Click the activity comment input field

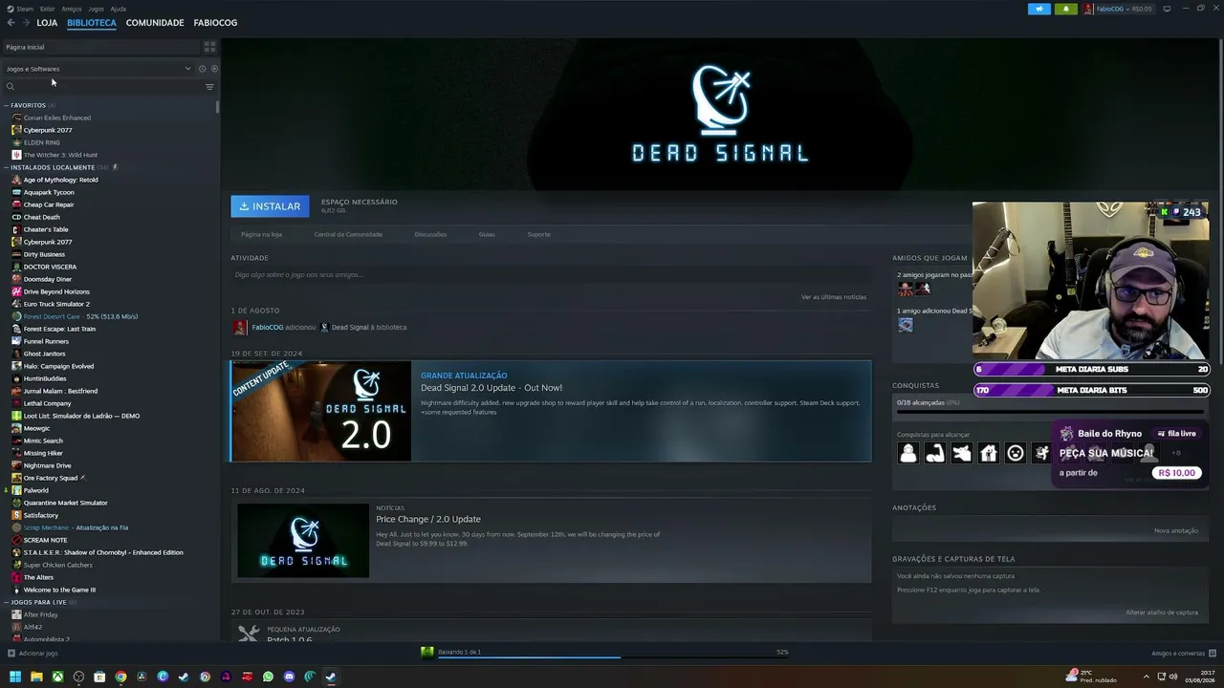[551, 275]
